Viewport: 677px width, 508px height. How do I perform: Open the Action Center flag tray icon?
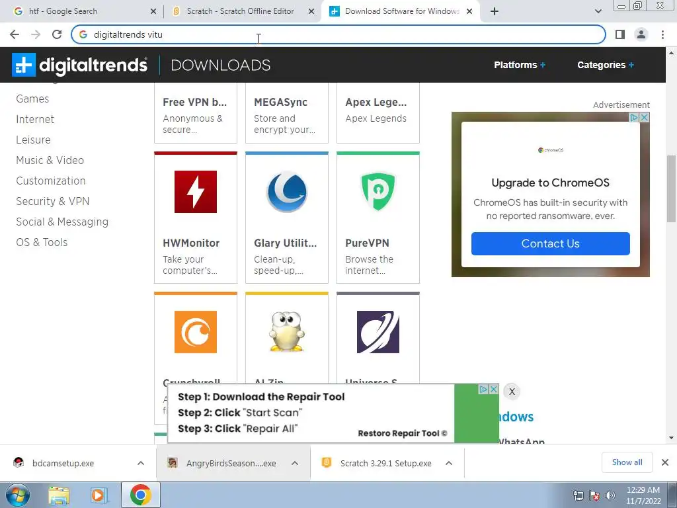[594, 495]
